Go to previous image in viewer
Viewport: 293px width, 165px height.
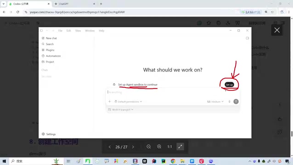tap(110, 147)
